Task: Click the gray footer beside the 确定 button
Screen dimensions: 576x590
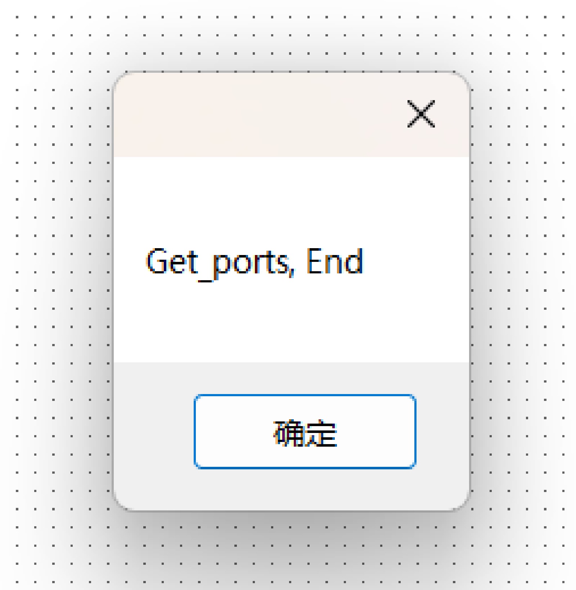Action: [443, 432]
